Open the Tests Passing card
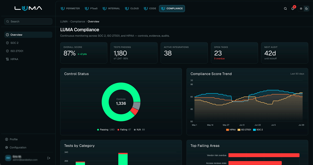 pyautogui.click(x=134, y=53)
